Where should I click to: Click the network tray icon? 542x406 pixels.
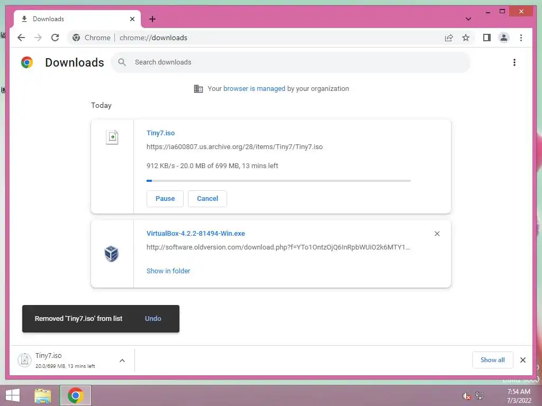point(480,396)
